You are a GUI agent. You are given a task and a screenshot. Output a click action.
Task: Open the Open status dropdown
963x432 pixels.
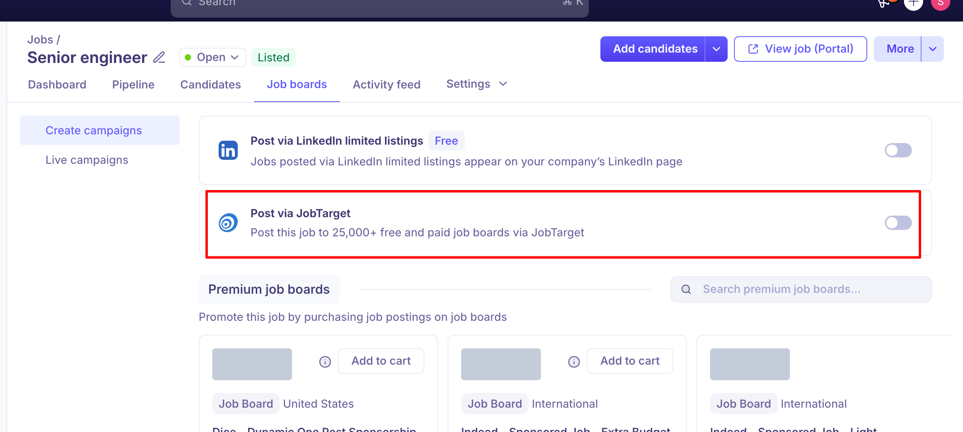pos(213,57)
